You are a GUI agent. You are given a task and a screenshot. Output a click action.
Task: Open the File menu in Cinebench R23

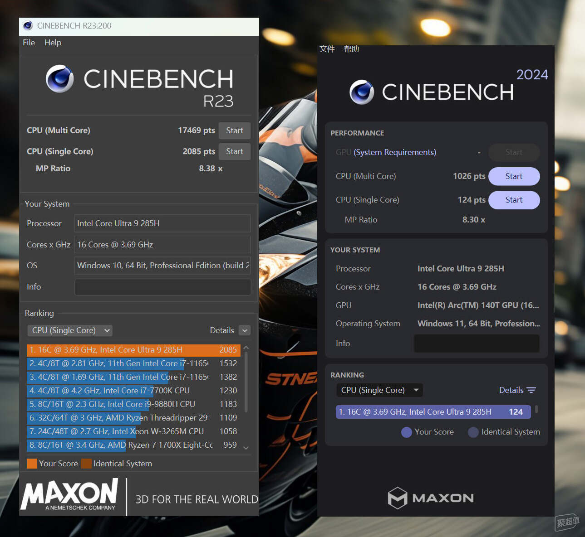(29, 43)
